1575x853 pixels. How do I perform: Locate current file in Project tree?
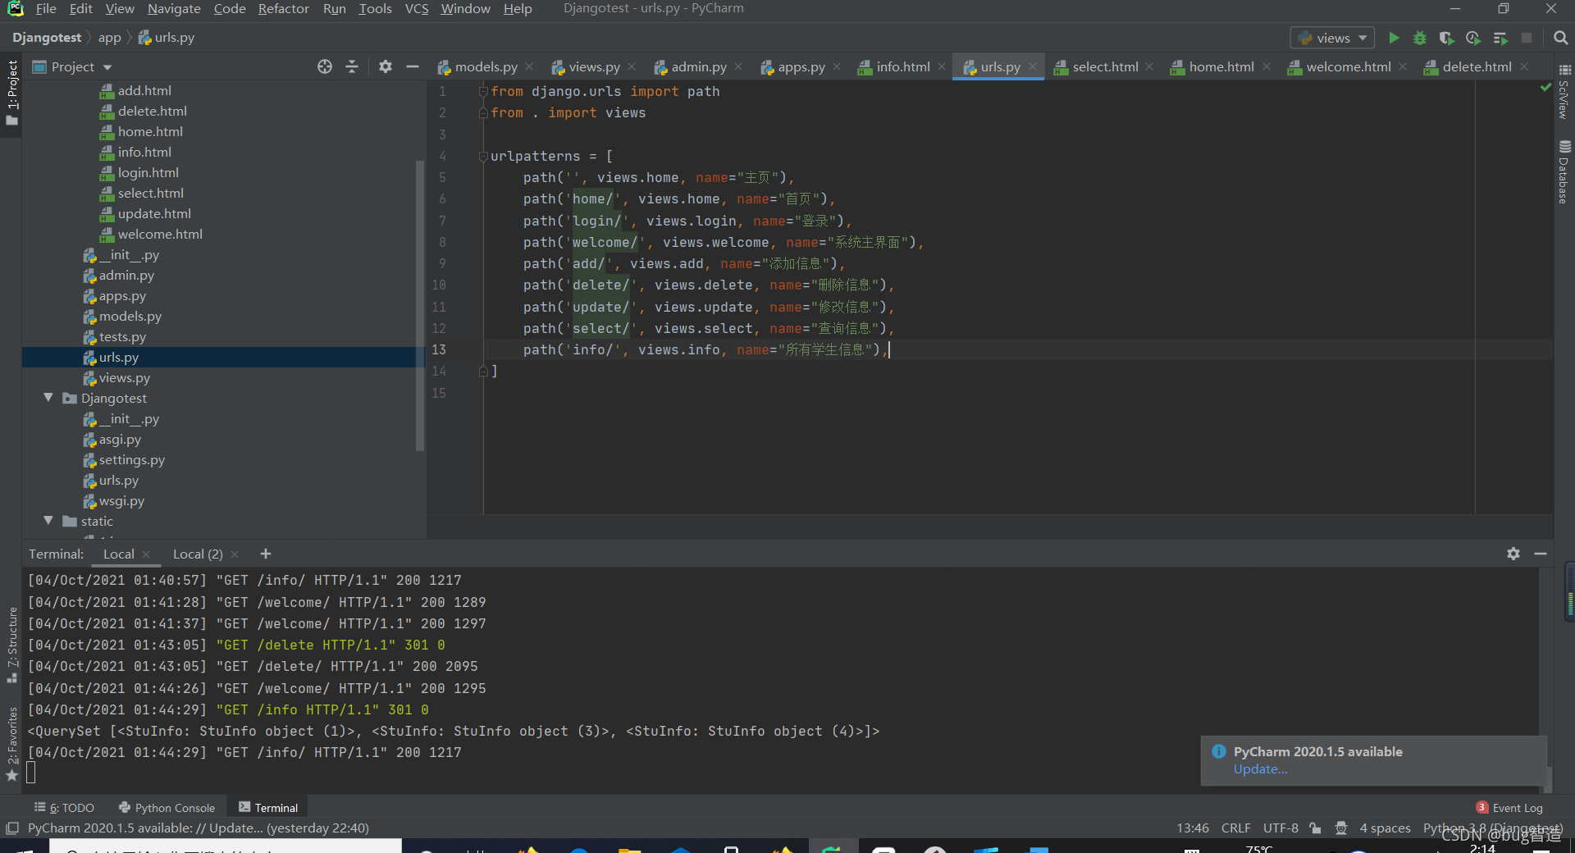[x=325, y=66]
